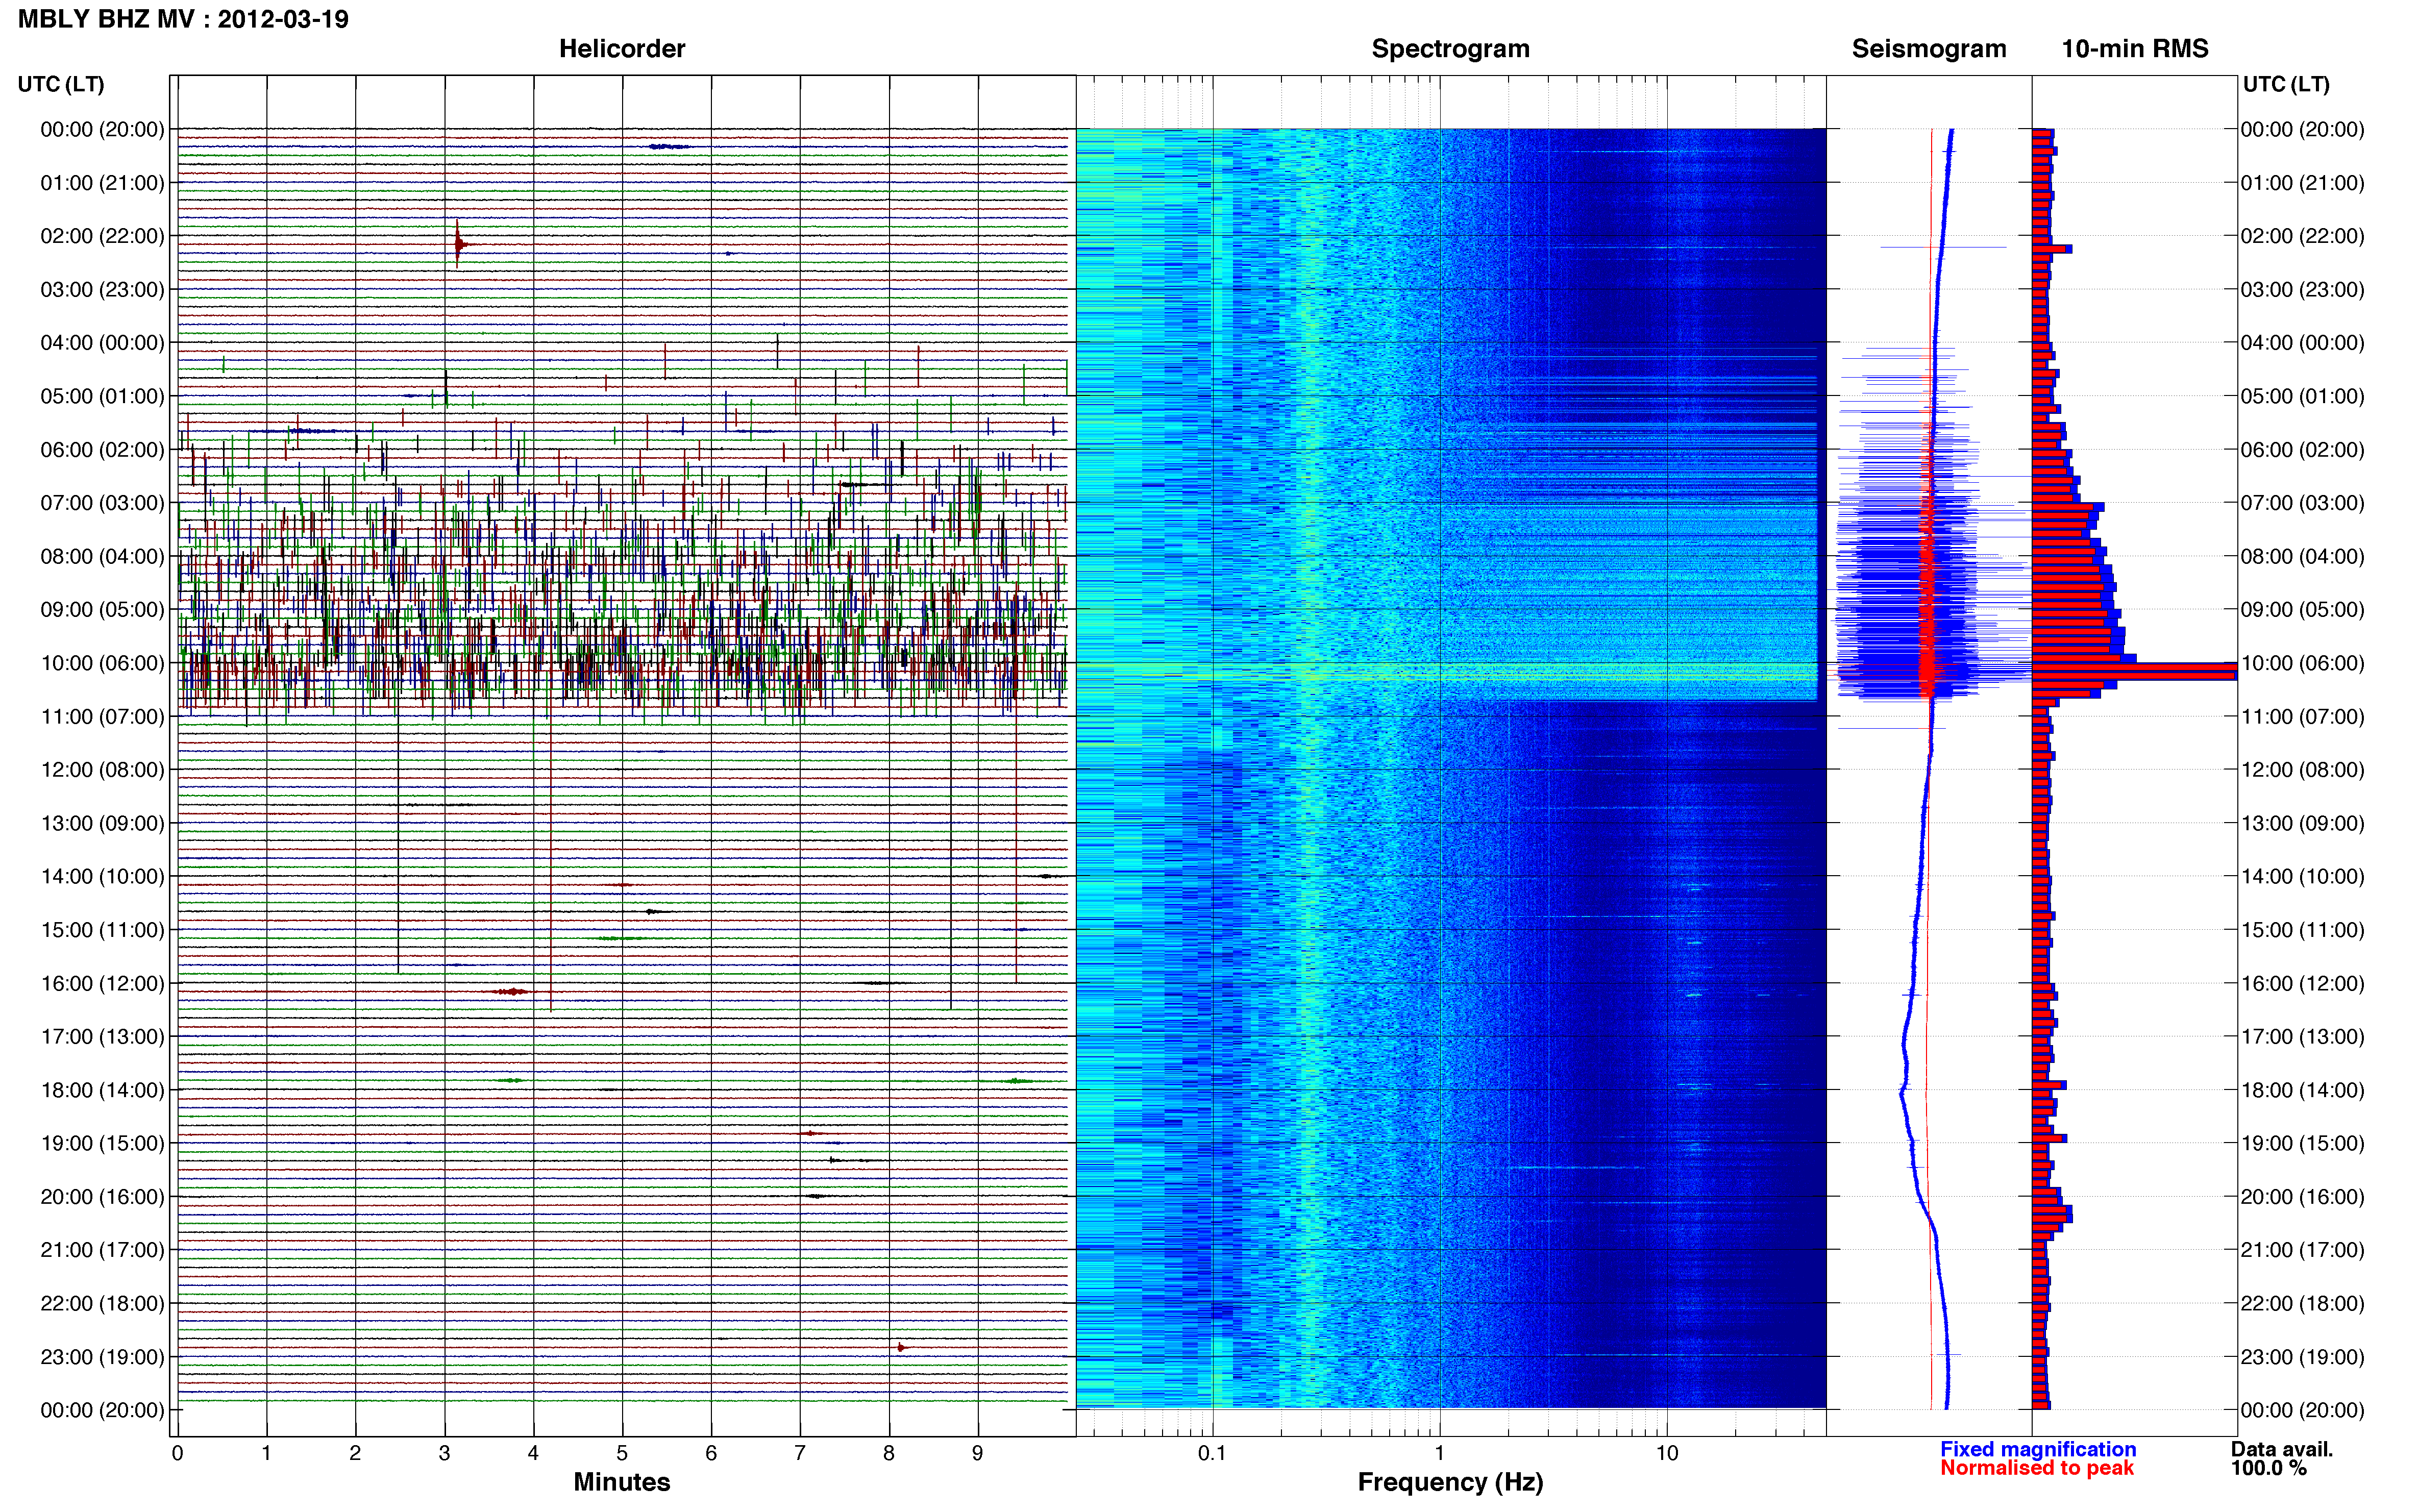Click 07:00 (03:00) on the Helicorder time axis
The image size is (2419, 1512).
pyautogui.click(x=102, y=503)
